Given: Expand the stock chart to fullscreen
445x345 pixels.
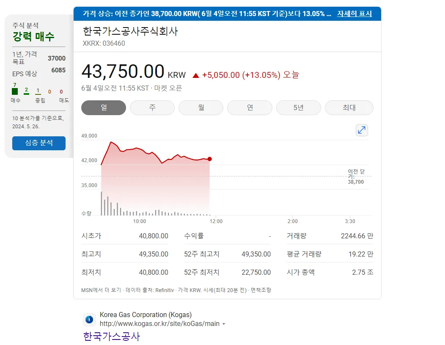Looking at the screenshot, I should pos(362,130).
